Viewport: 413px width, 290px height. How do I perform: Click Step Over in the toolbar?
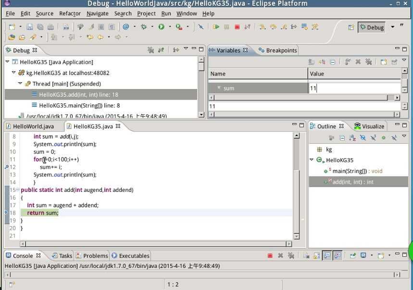point(273,27)
